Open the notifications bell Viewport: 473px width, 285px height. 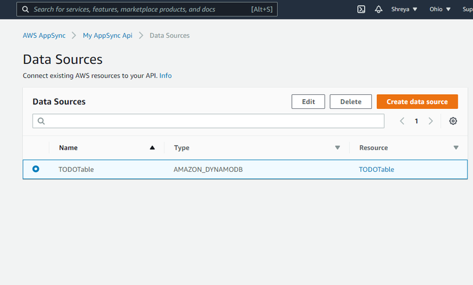[379, 9]
